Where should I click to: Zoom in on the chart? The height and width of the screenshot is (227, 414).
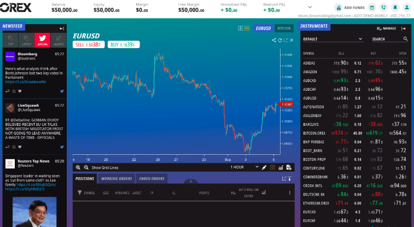(x=78, y=167)
